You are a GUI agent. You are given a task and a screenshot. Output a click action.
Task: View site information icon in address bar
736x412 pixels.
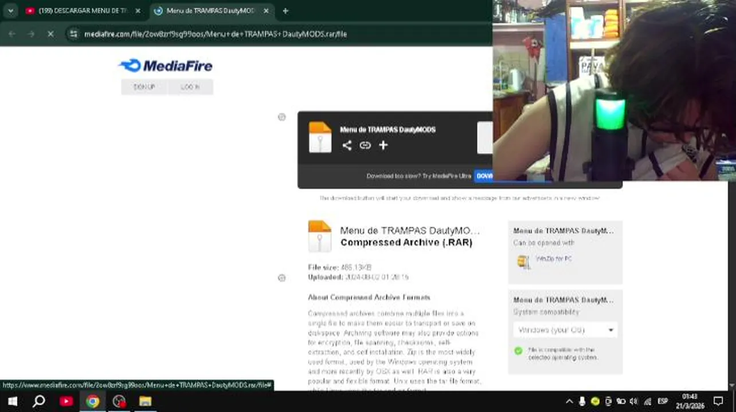tap(73, 34)
